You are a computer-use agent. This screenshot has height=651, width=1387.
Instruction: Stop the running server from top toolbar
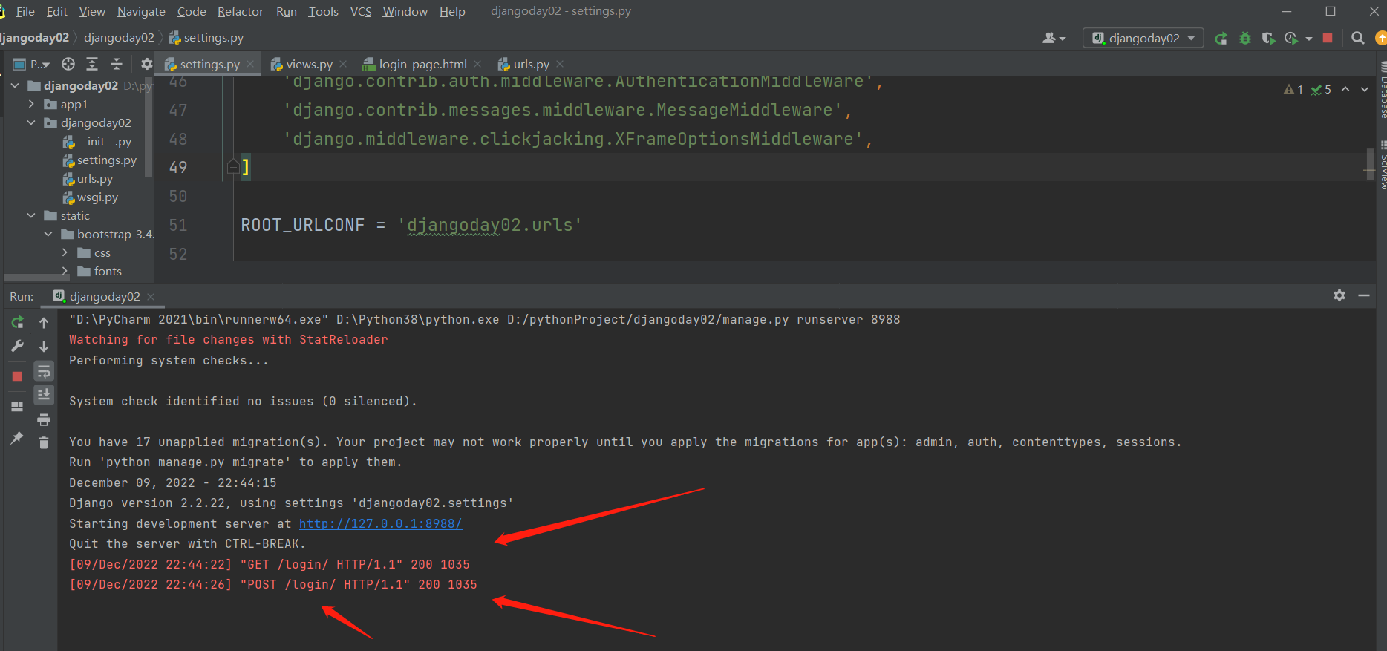(1328, 38)
